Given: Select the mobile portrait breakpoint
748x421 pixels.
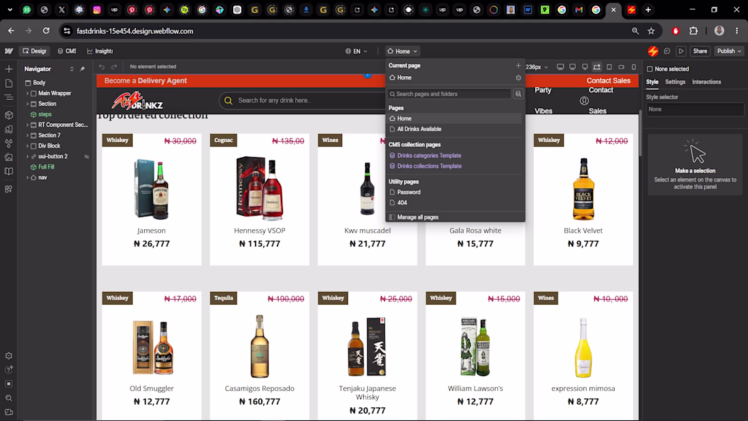Looking at the screenshot, I should pos(634,67).
